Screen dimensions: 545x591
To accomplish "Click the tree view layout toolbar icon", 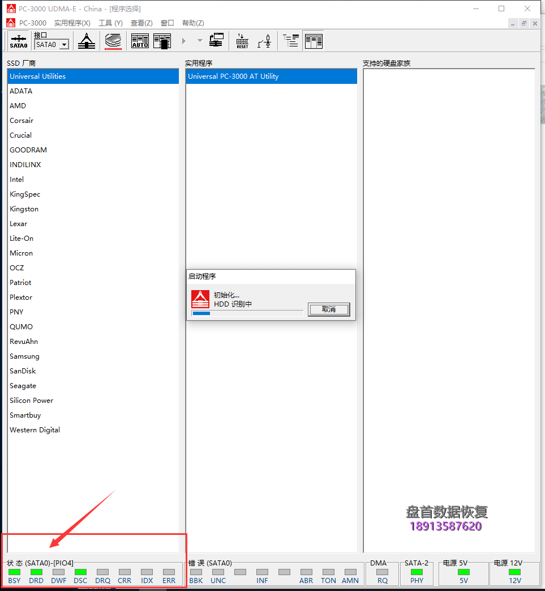I will (291, 41).
